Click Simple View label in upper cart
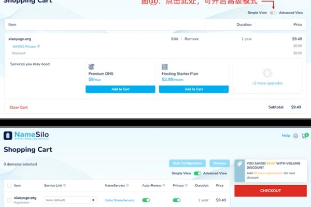Screen dimensions: 311x207 click(x=257, y=12)
